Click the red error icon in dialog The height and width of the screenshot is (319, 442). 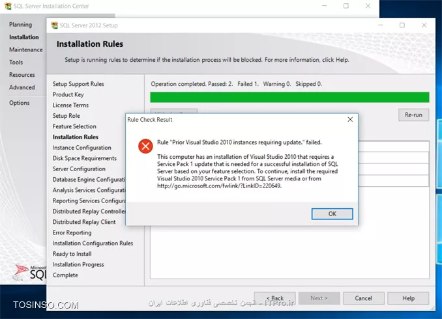tap(145, 146)
